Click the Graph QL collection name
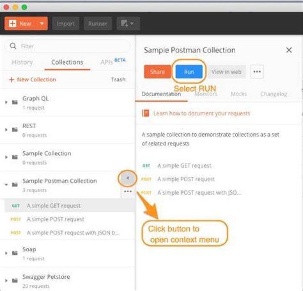Image resolution: width=303 pixels, height=291 pixels. point(35,98)
